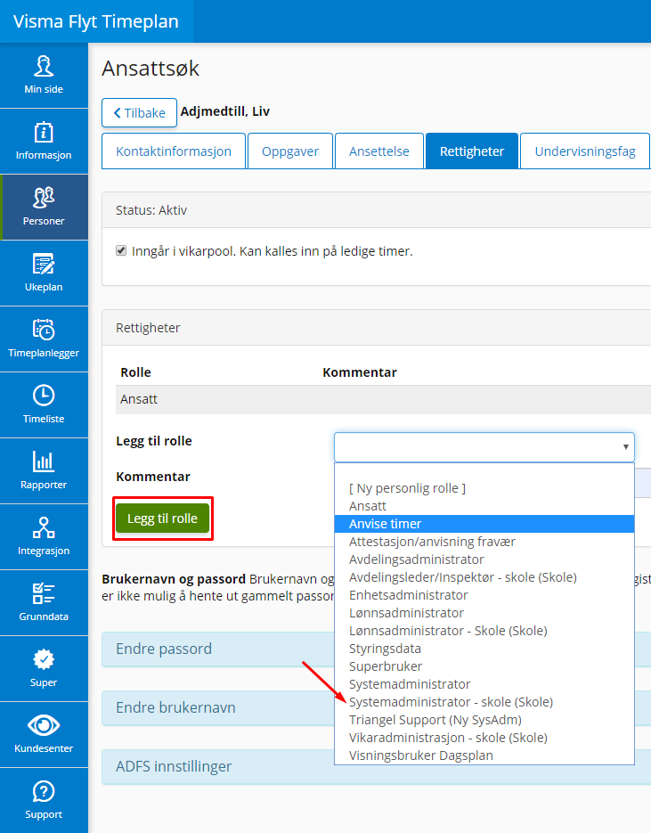Choose Vikaradministrasjon - skole (Skole) option
The height and width of the screenshot is (833, 651).
point(484,738)
